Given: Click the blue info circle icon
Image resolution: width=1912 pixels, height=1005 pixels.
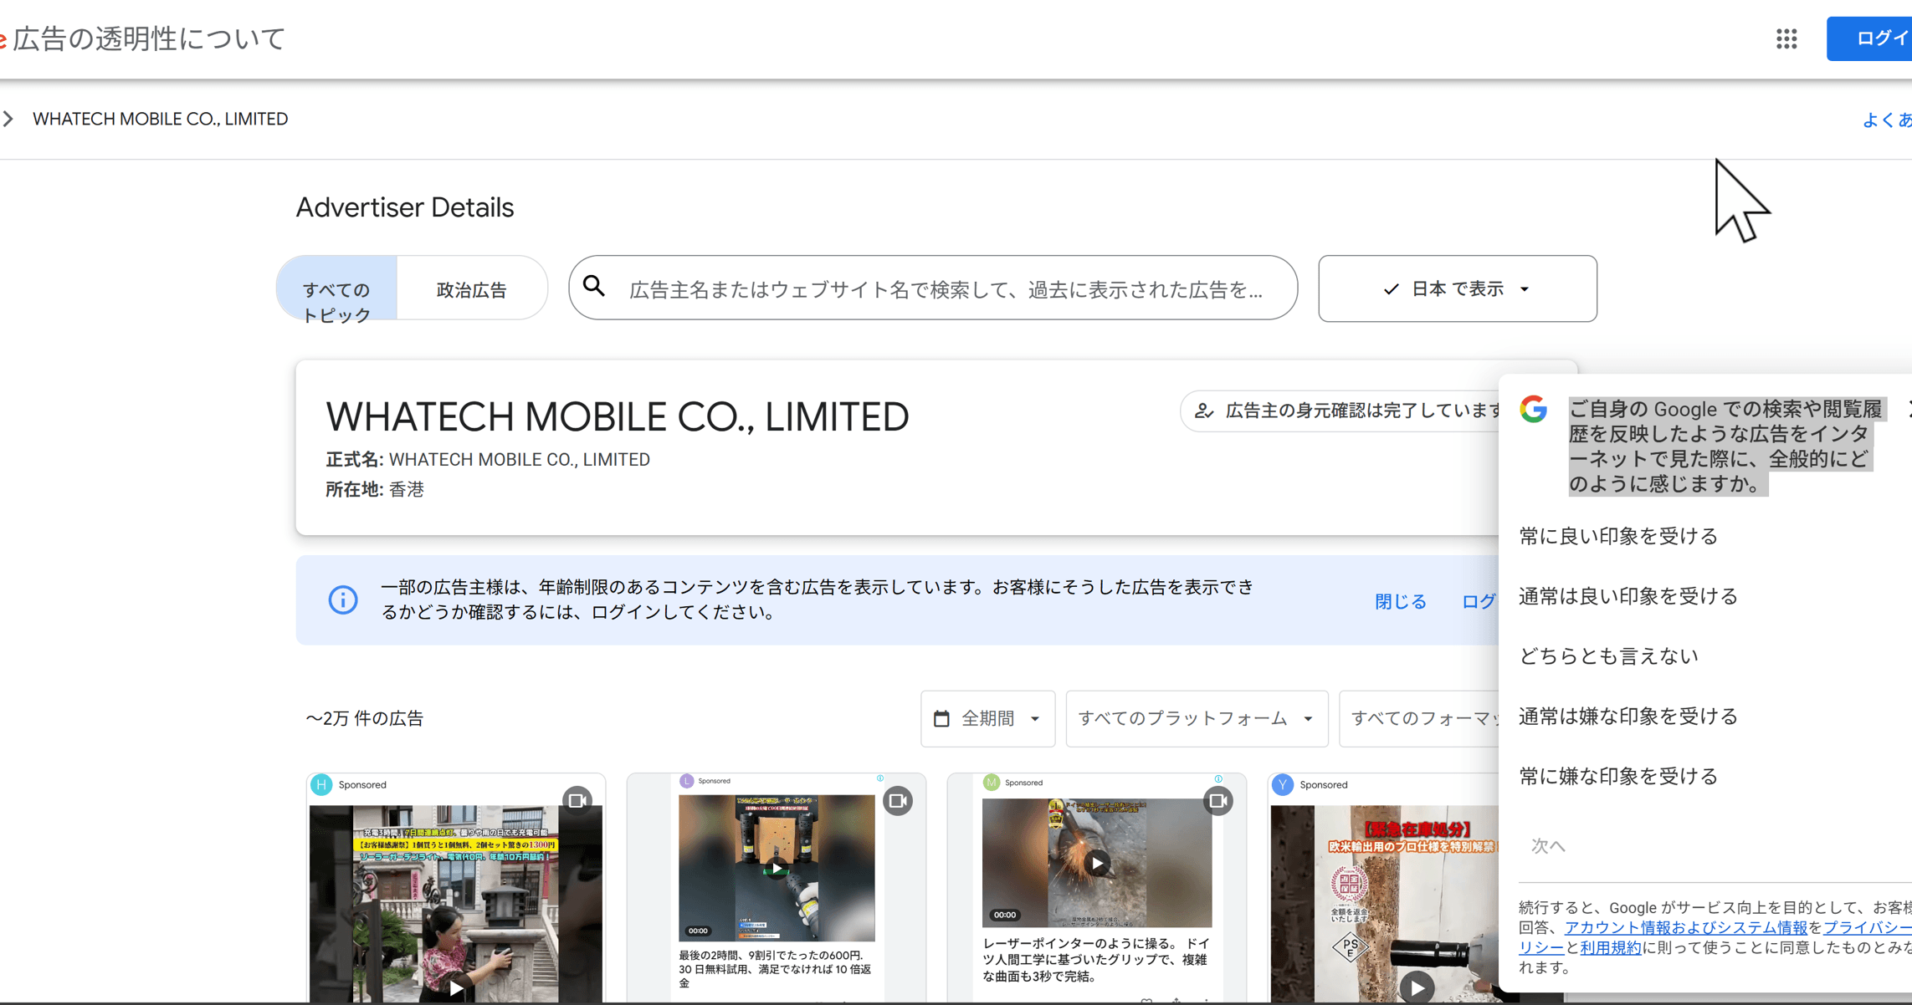Looking at the screenshot, I should pyautogui.click(x=343, y=599).
